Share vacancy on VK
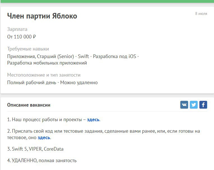Screen dimensions: 214x170 click(184, 105)
